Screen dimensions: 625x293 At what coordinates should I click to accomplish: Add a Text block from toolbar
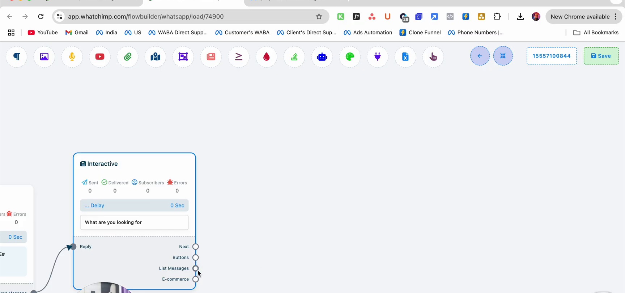click(17, 57)
